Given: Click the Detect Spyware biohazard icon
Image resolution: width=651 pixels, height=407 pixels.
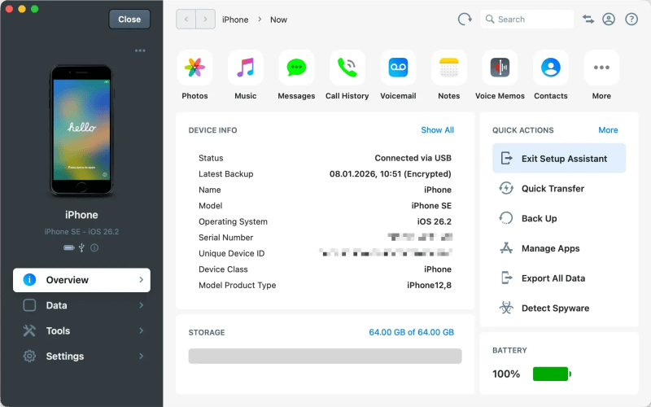Looking at the screenshot, I should coord(506,309).
